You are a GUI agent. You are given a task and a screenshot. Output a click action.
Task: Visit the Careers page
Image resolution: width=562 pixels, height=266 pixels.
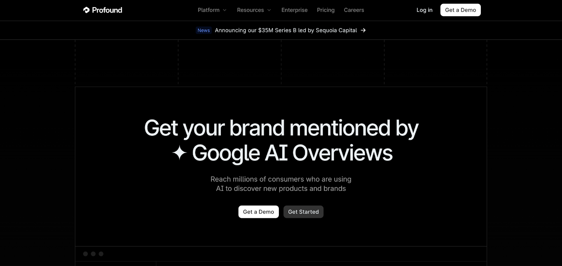click(354, 10)
